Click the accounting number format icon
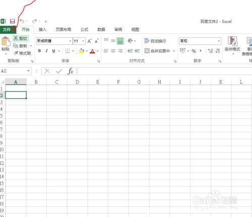The height and width of the screenshot is (217, 252). [182, 51]
